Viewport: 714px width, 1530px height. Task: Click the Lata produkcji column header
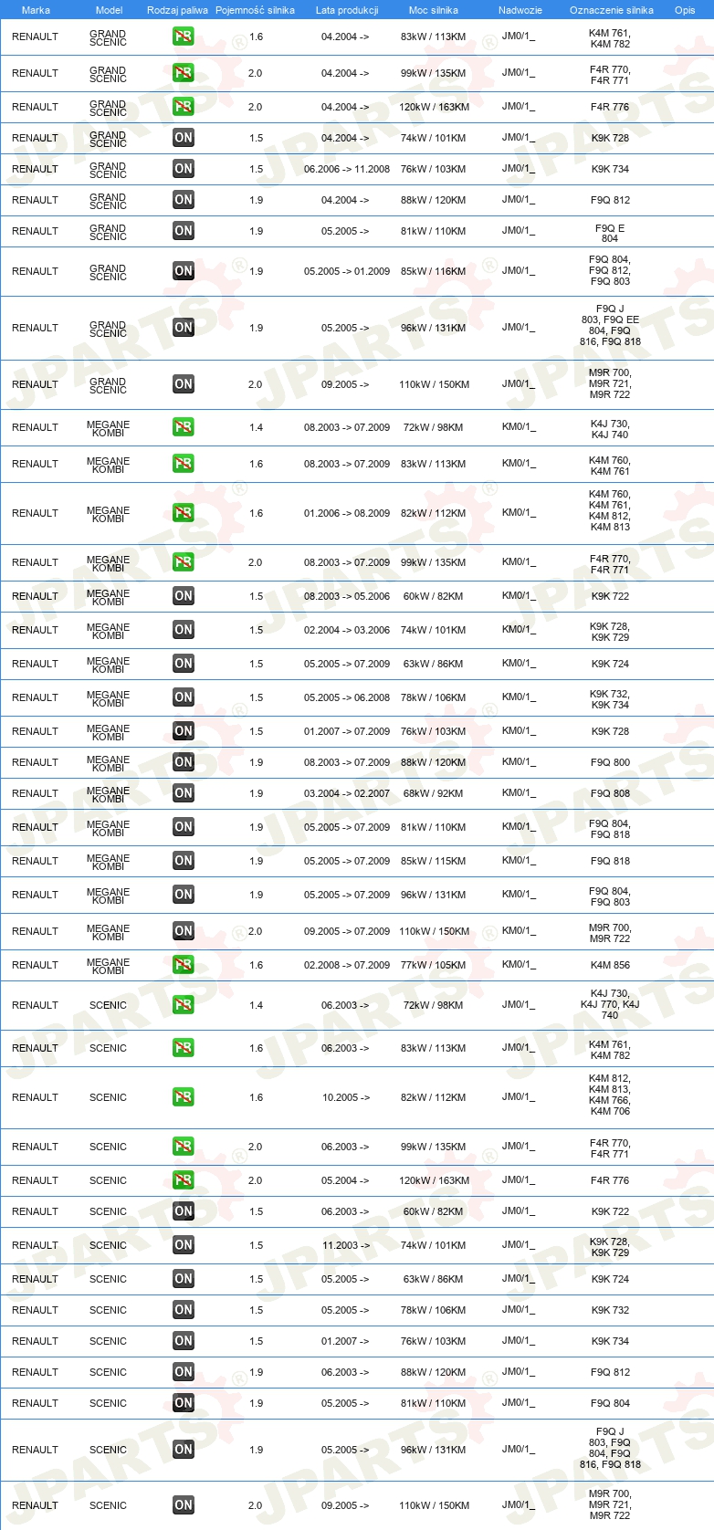[x=347, y=10]
